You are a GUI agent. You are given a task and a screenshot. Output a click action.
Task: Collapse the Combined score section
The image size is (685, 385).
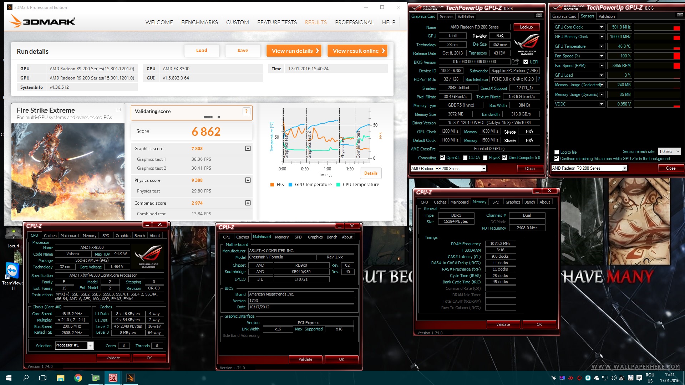(248, 203)
